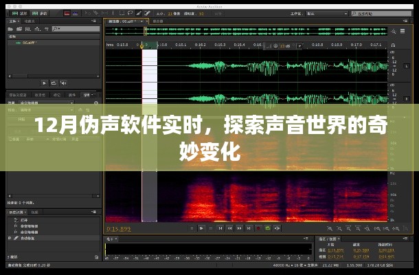This screenshot has width=419, height=275.
Task: Open the 效果组 effects rack tab
Action: coord(40,95)
